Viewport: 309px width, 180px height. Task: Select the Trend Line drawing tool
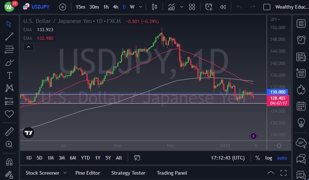[9, 36]
